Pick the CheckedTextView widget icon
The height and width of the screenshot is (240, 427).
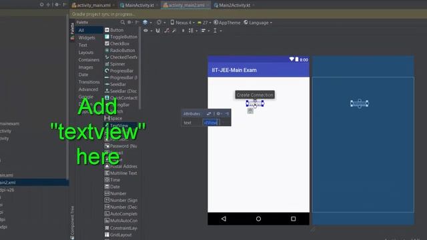point(107,57)
